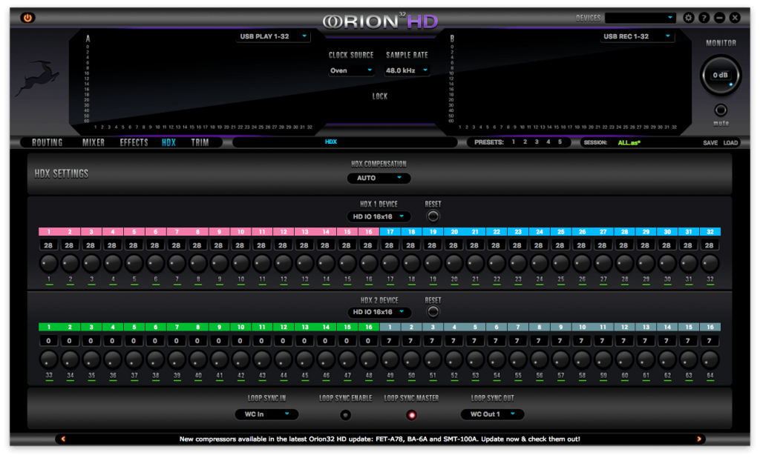Click the value box above knob 24

tap(539, 245)
